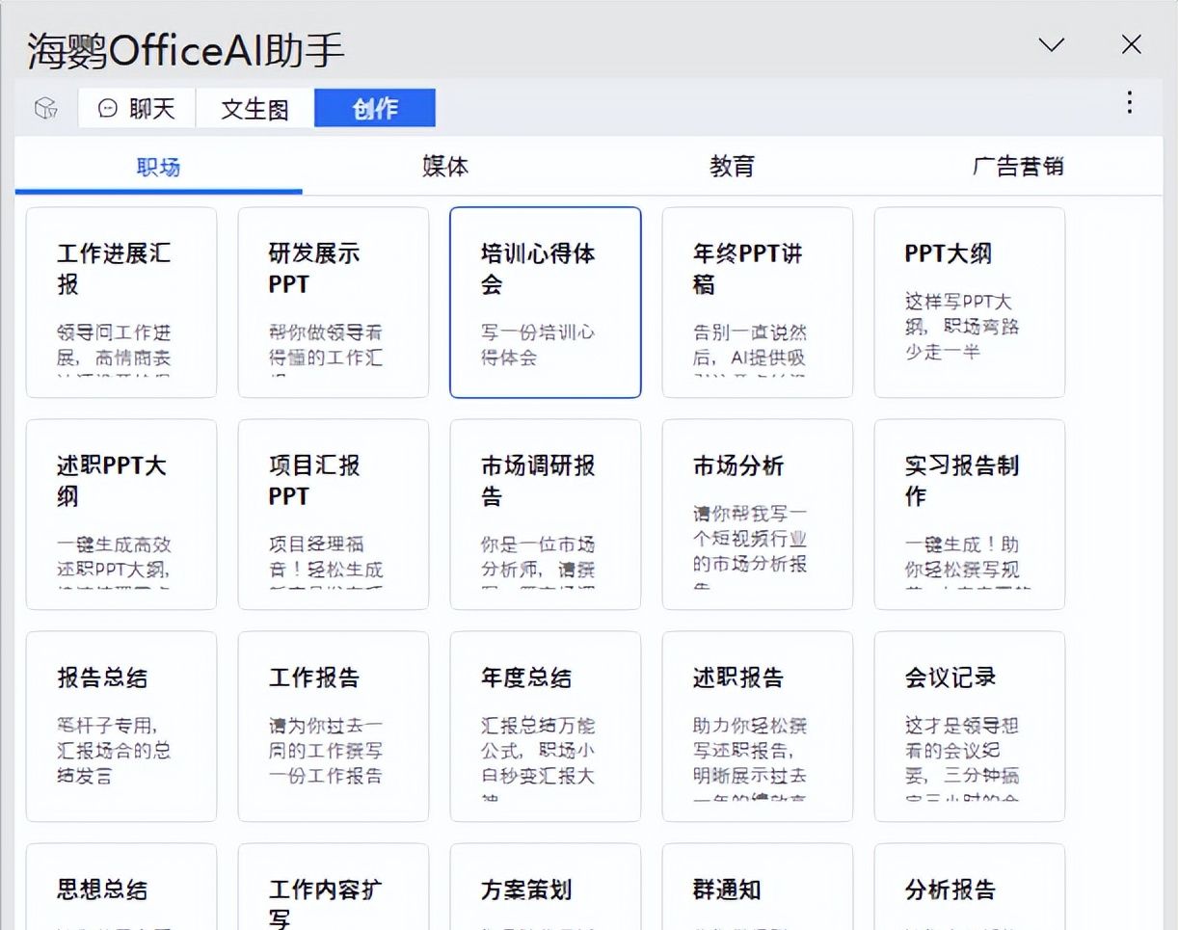Select the 分析报告 template card
This screenshot has width=1178, height=930.
(970, 887)
